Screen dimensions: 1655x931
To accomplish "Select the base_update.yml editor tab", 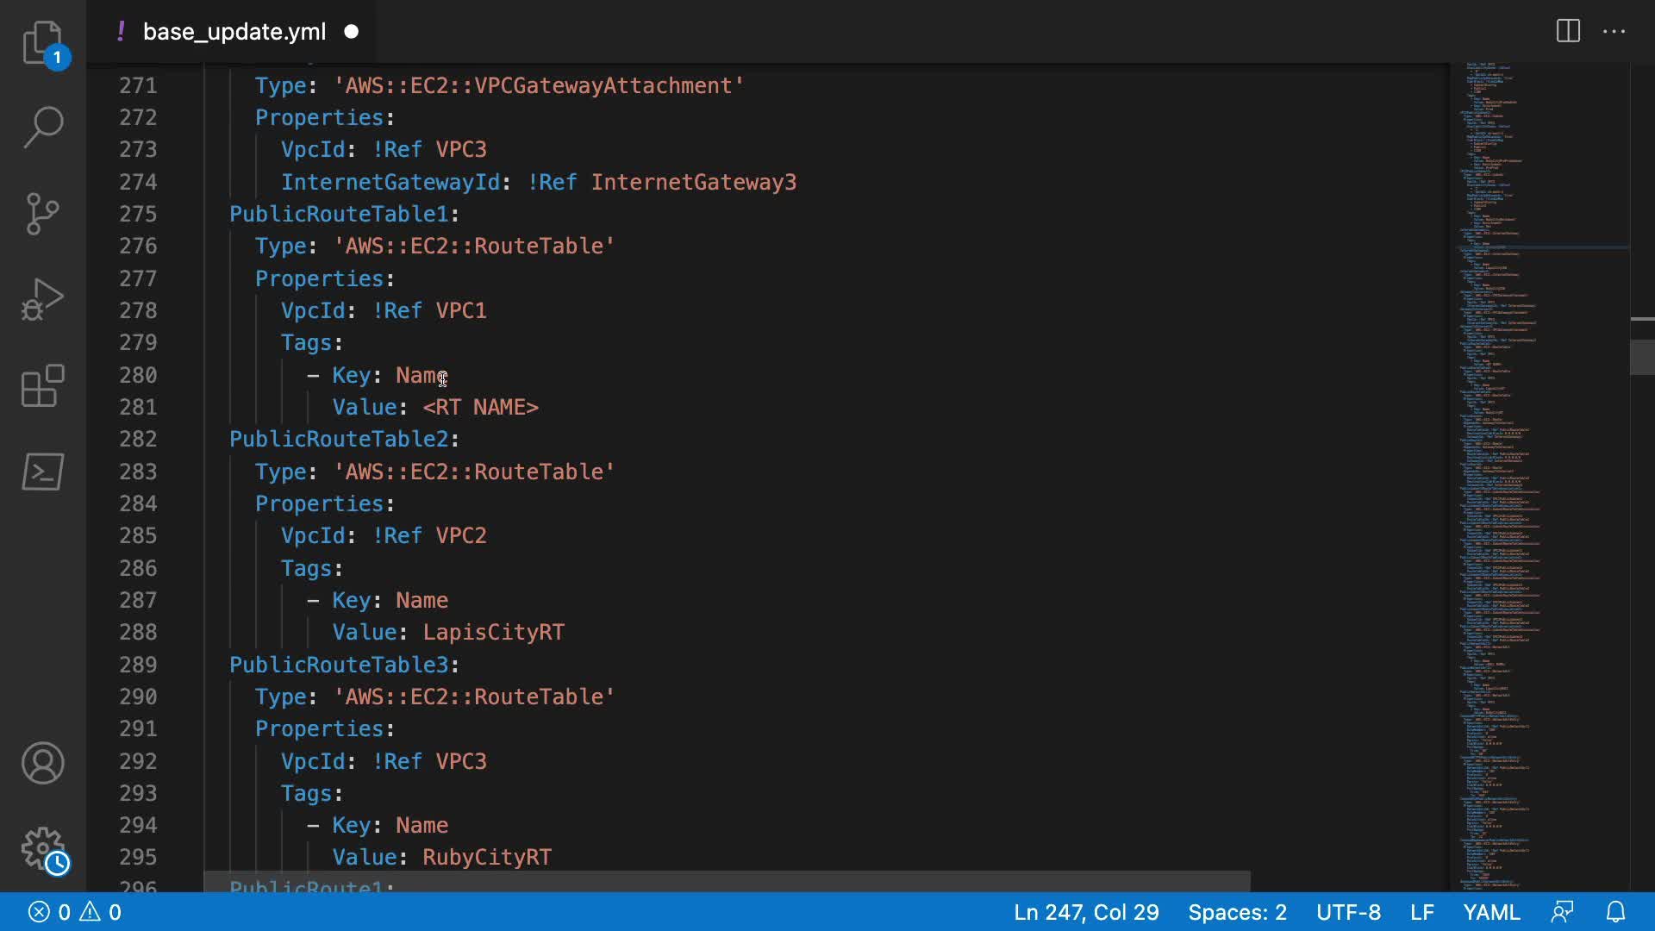I will 234,32.
